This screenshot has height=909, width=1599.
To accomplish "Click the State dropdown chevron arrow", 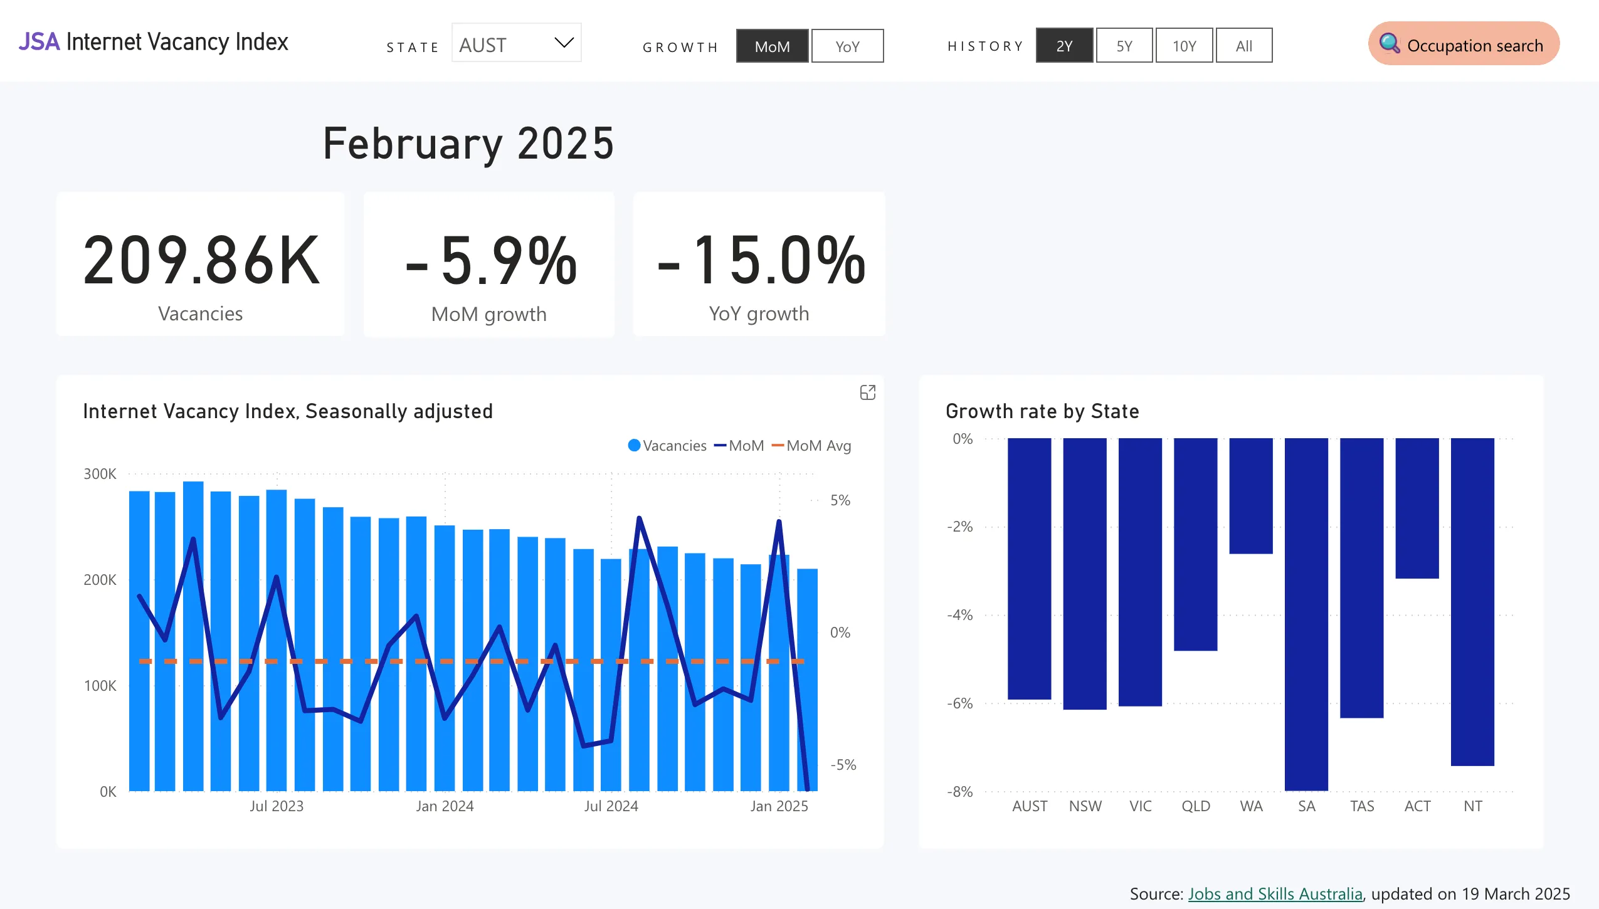I will pos(564,43).
